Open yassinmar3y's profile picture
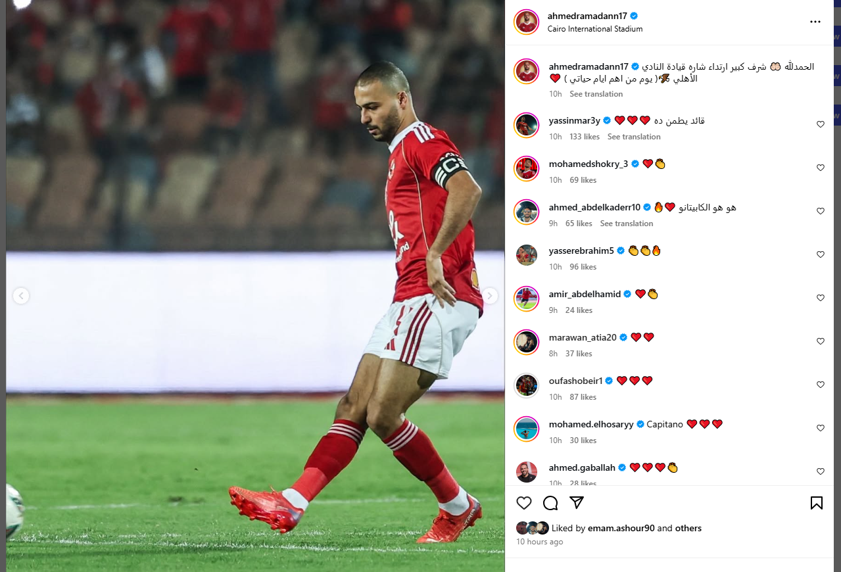Image resolution: width=841 pixels, height=572 pixels. click(x=526, y=125)
